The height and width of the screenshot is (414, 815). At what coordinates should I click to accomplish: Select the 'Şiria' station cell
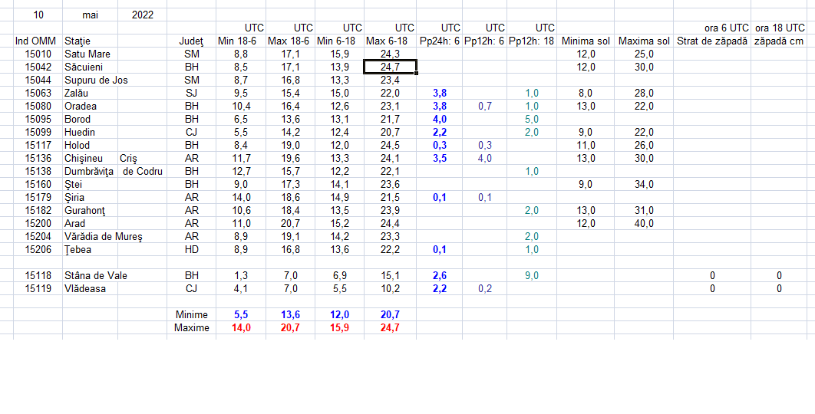point(90,197)
